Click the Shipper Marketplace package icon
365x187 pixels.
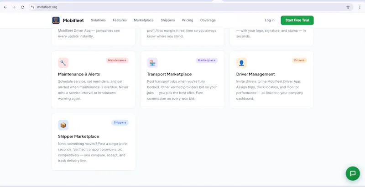(x=63, y=125)
